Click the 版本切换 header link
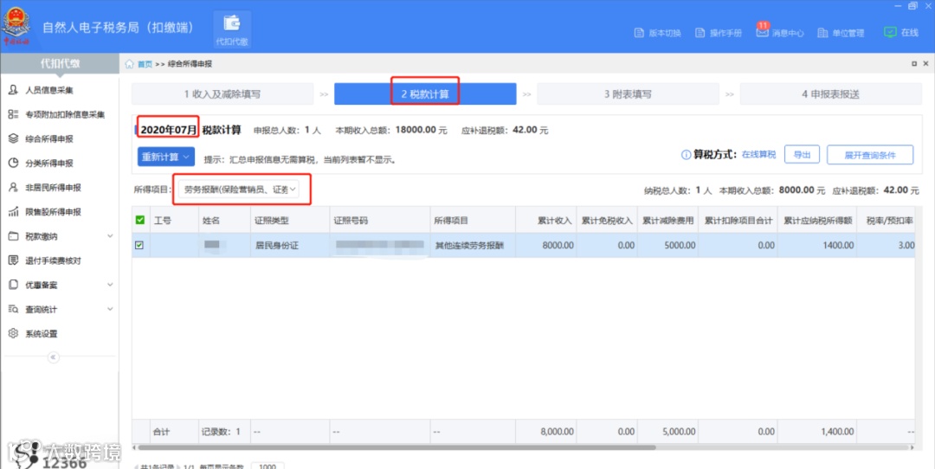Viewport: 935px width, 469px height. tap(665, 34)
